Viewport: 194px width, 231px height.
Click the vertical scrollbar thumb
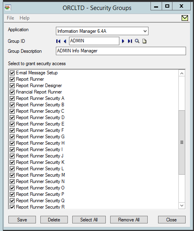tap(182, 142)
